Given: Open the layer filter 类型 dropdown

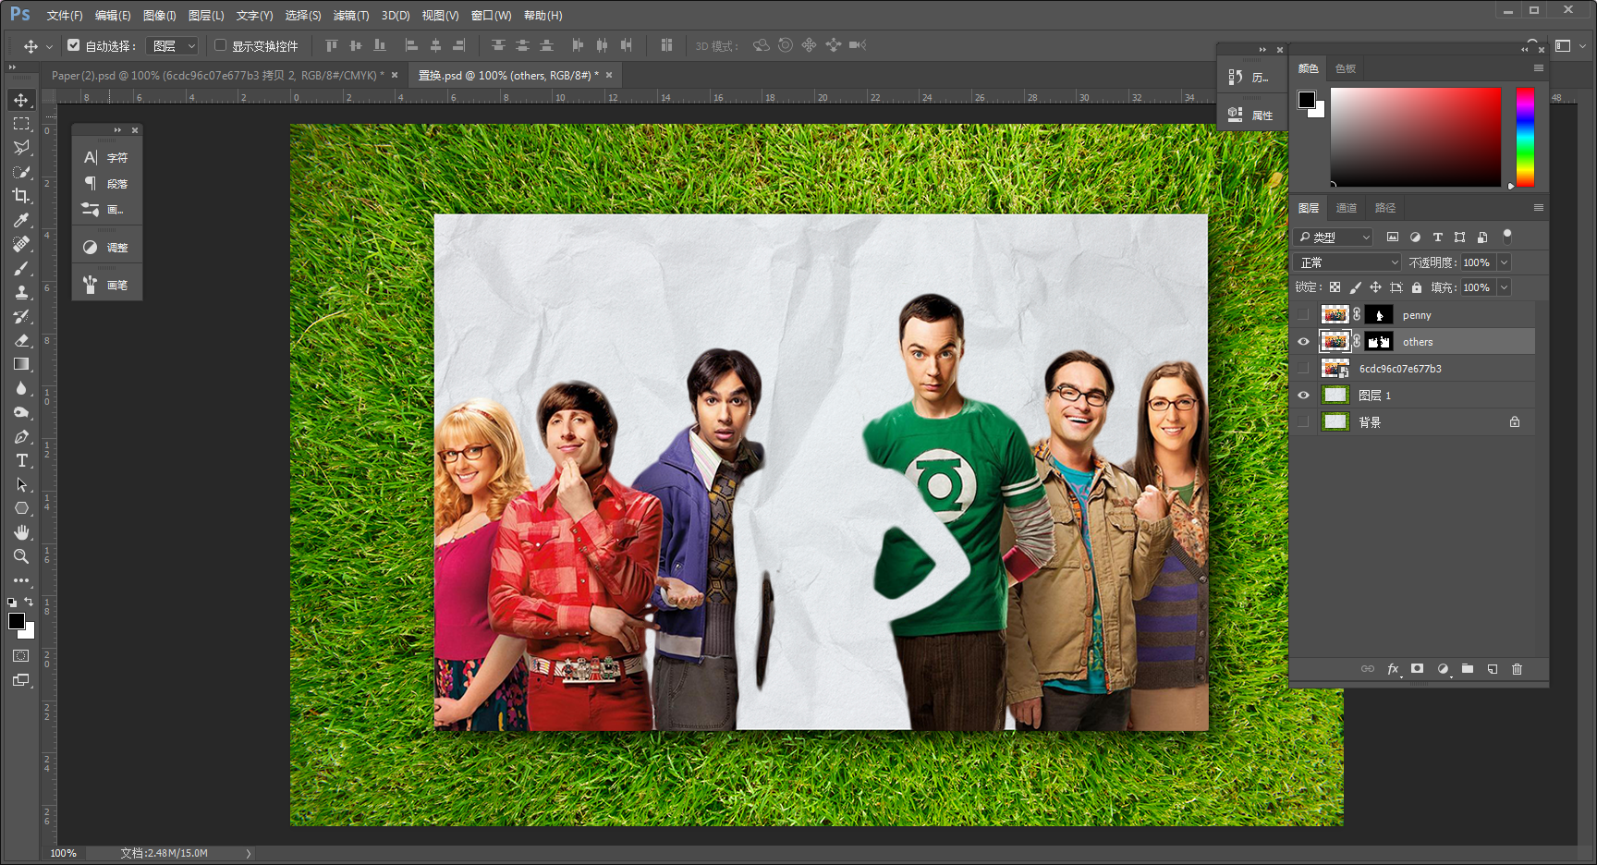Looking at the screenshot, I should point(1334,238).
